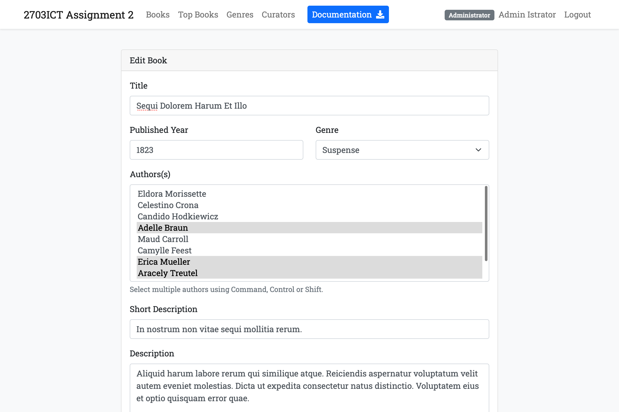This screenshot has height=412, width=619.
Task: Click into the Title input field
Action: point(309,106)
